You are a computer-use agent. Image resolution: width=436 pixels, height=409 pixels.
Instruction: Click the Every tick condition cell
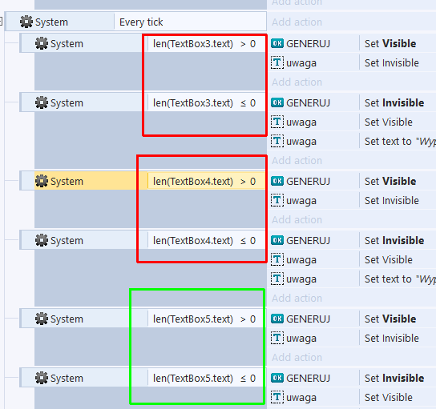pyautogui.click(x=190, y=22)
